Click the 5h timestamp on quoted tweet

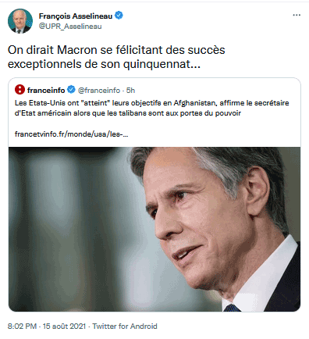(130, 91)
